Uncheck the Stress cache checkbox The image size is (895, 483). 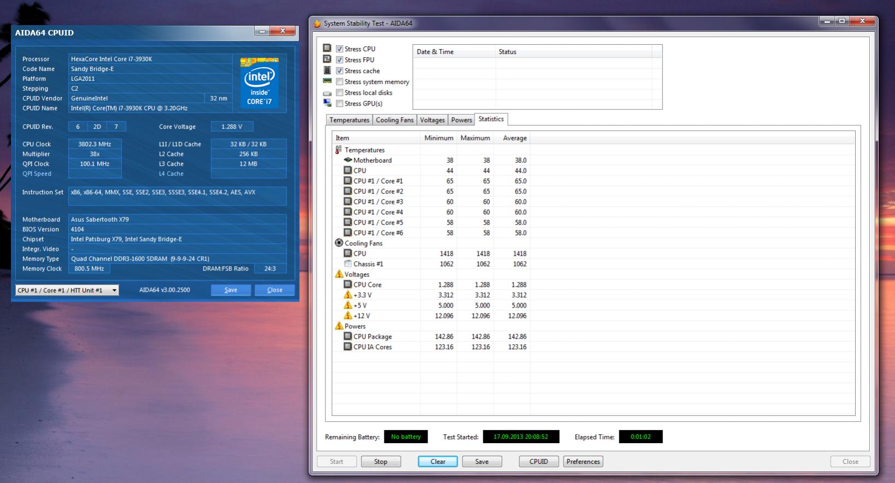pyautogui.click(x=340, y=71)
